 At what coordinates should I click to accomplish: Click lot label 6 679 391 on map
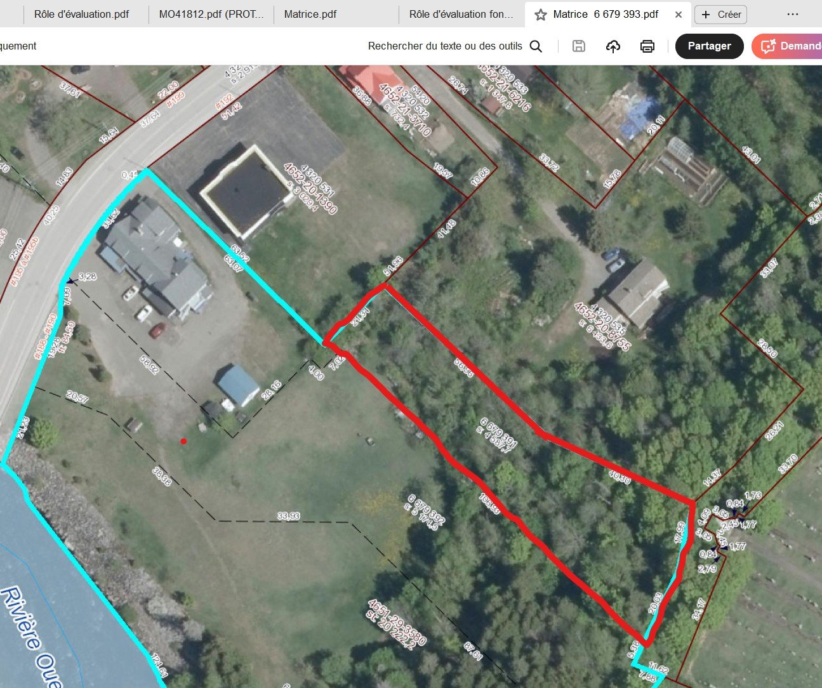[x=500, y=430]
